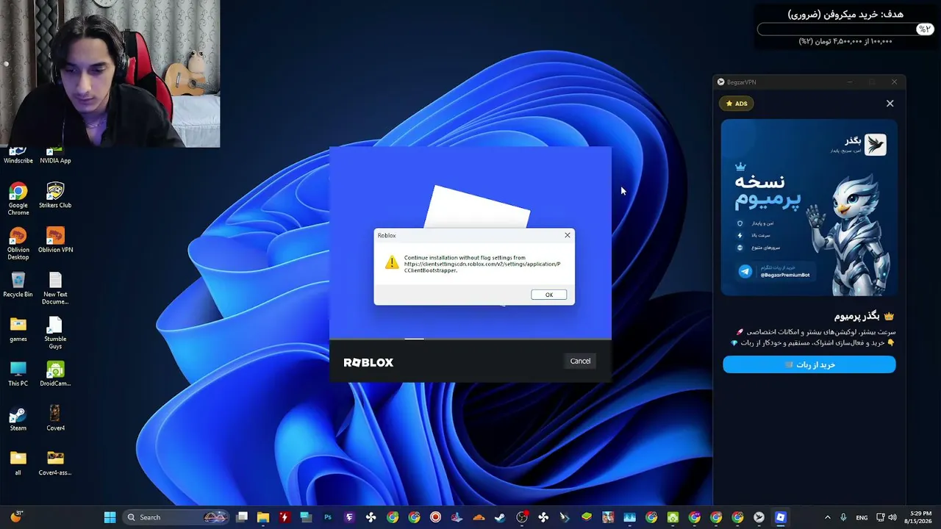This screenshot has height=529, width=941.
Task: Click the ADS badge in BegzarVPN
Action: pyautogui.click(x=737, y=104)
